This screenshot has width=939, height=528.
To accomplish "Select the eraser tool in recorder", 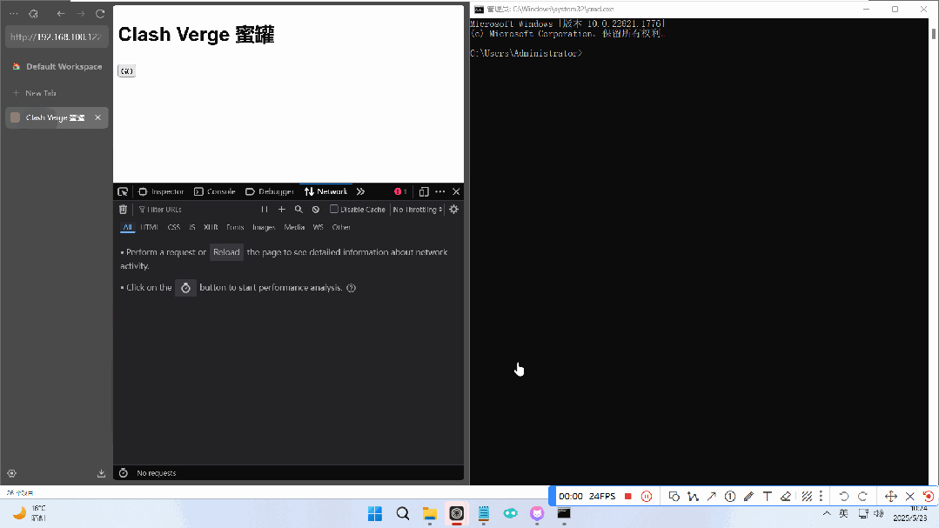I will 786,497.
